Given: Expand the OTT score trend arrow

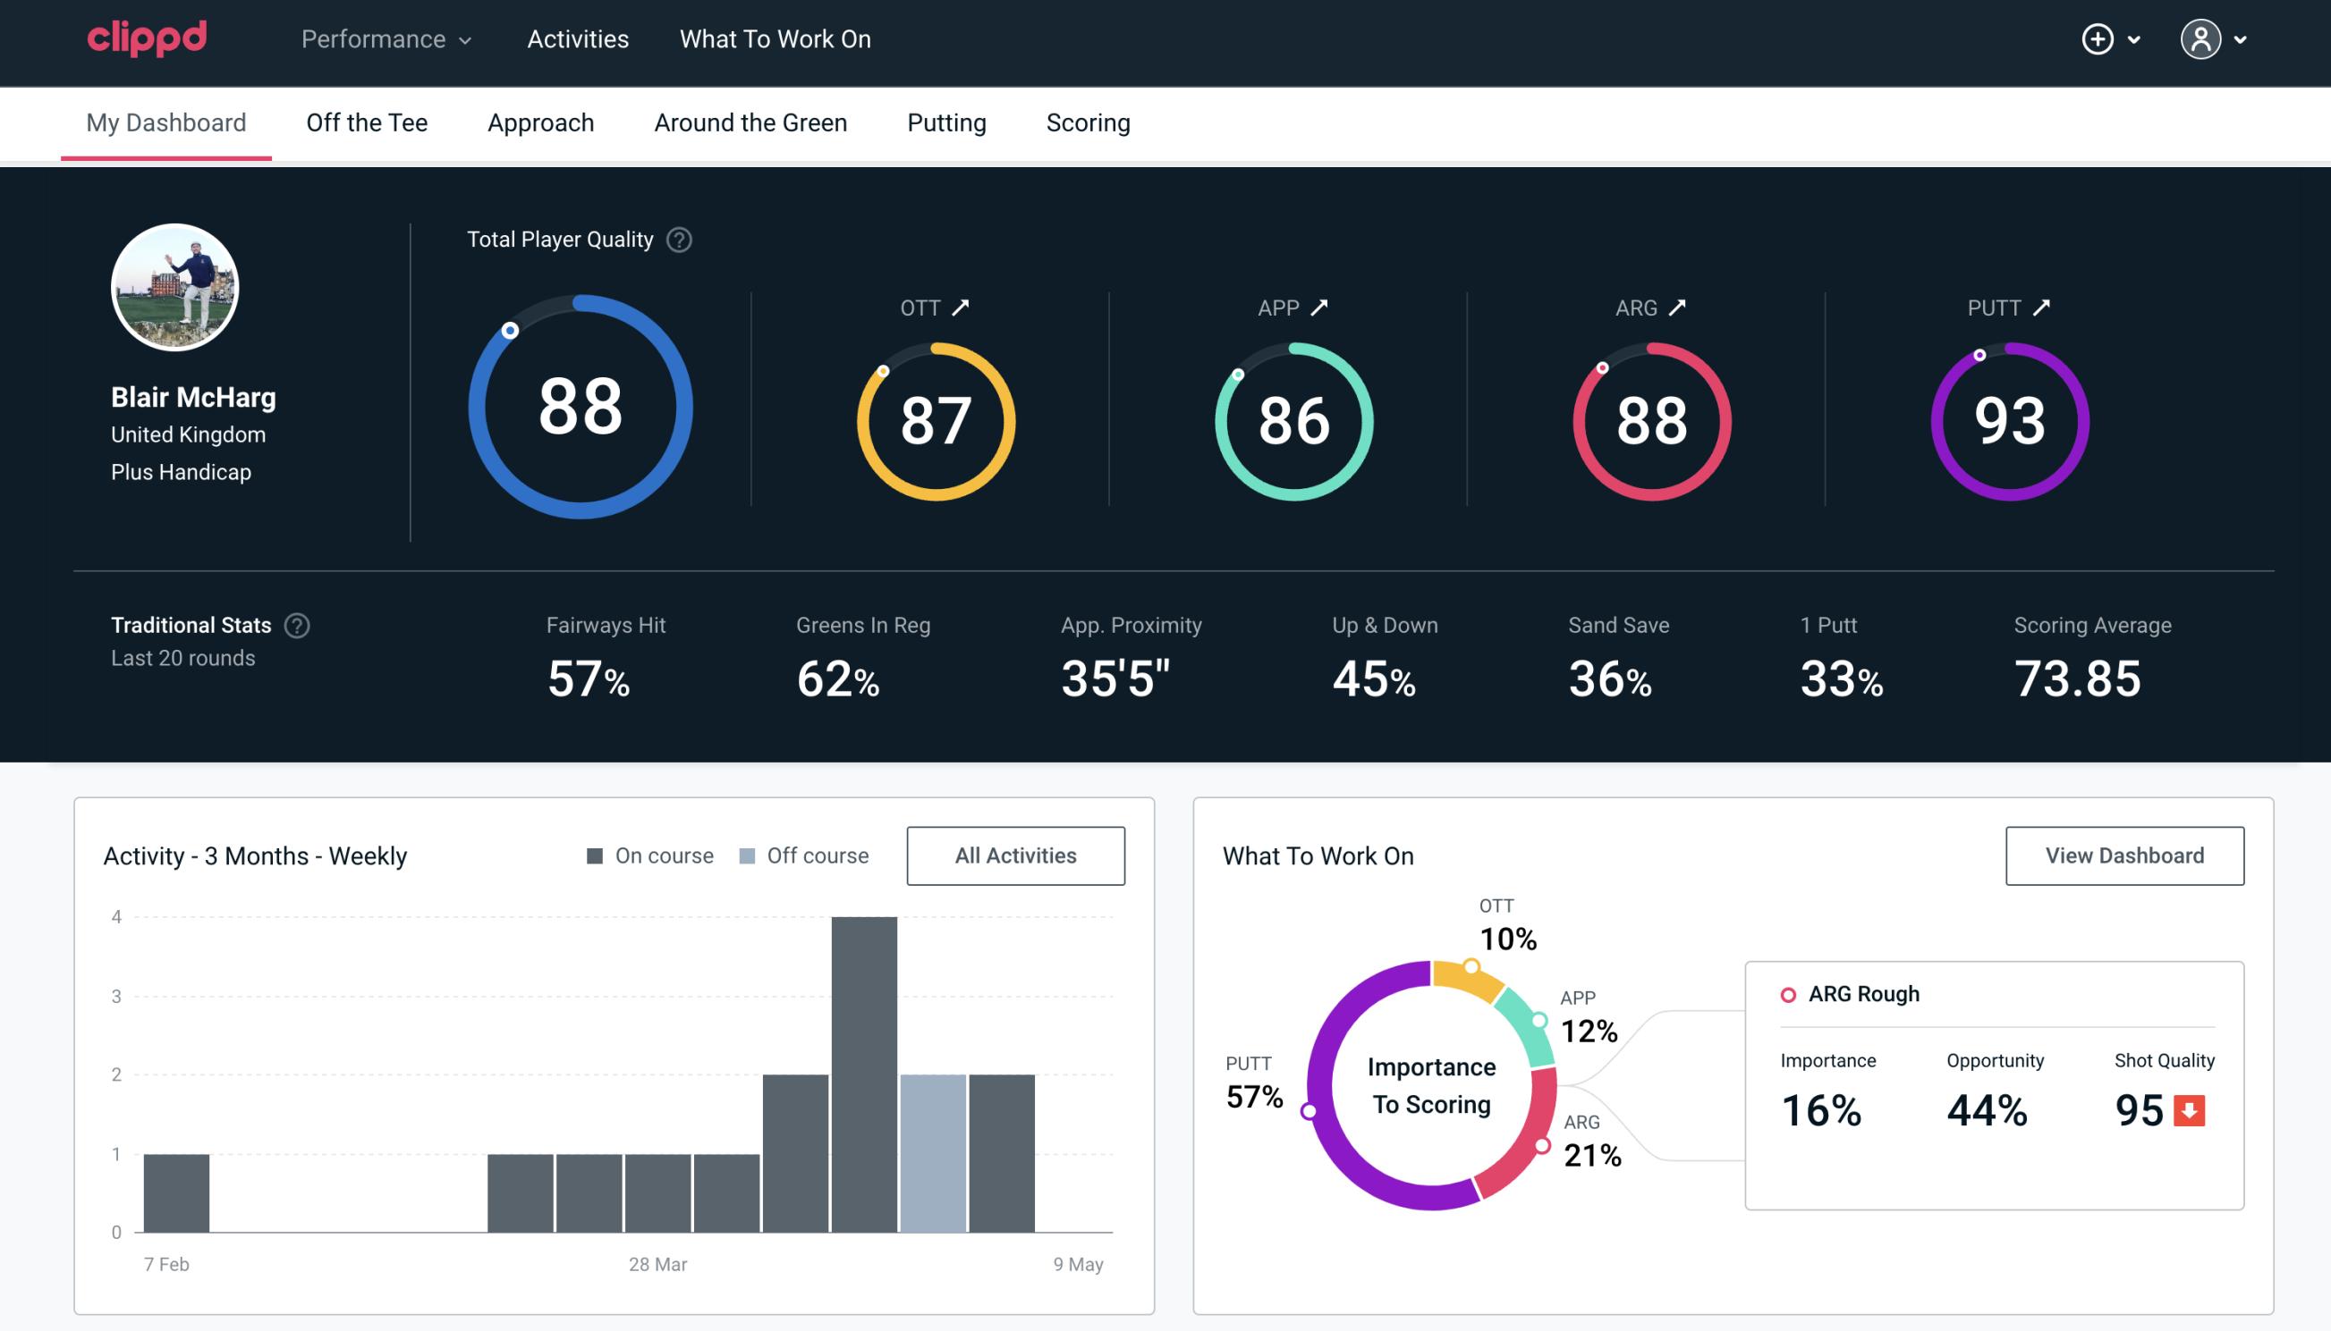Looking at the screenshot, I should point(961,306).
